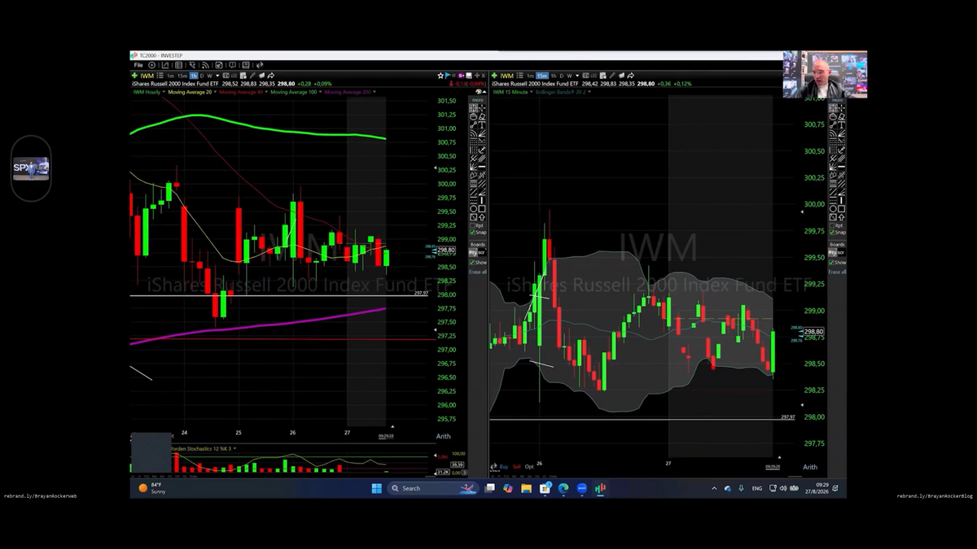Click the Sell link under right chart
977x549 pixels.
(x=516, y=467)
